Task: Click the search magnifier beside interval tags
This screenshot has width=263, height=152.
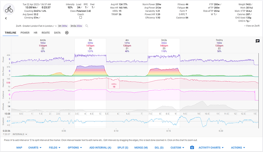Action: (87, 26)
